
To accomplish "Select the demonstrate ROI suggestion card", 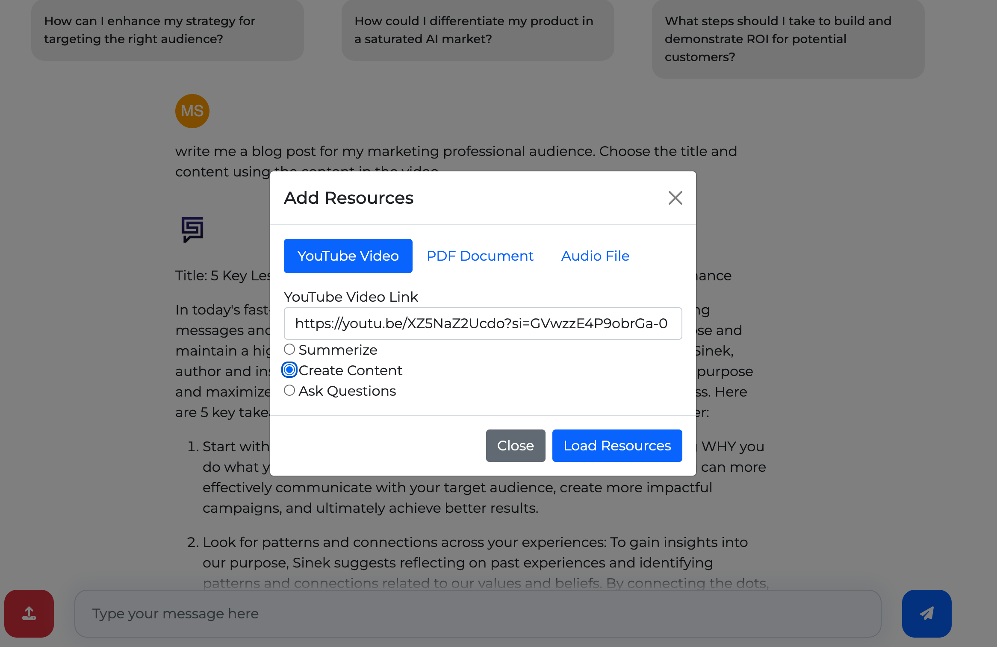I will 788,39.
